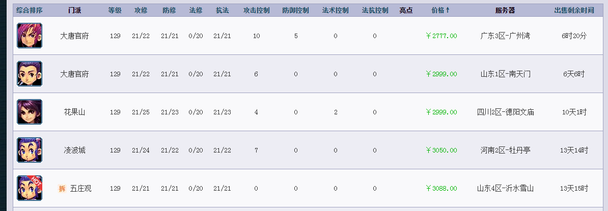The height and width of the screenshot is (211, 608).
Task: Select the ￥3088.00 五庄观 price
Action: point(441,188)
